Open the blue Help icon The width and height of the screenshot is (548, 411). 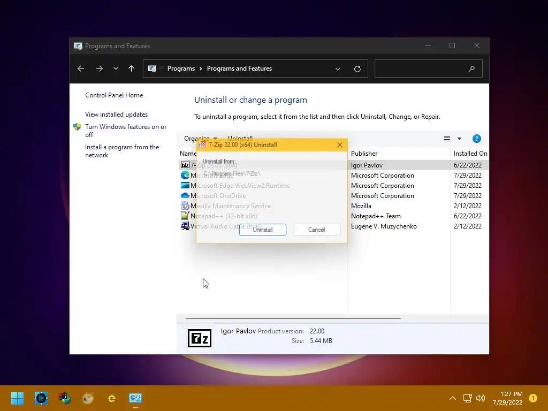click(x=476, y=139)
